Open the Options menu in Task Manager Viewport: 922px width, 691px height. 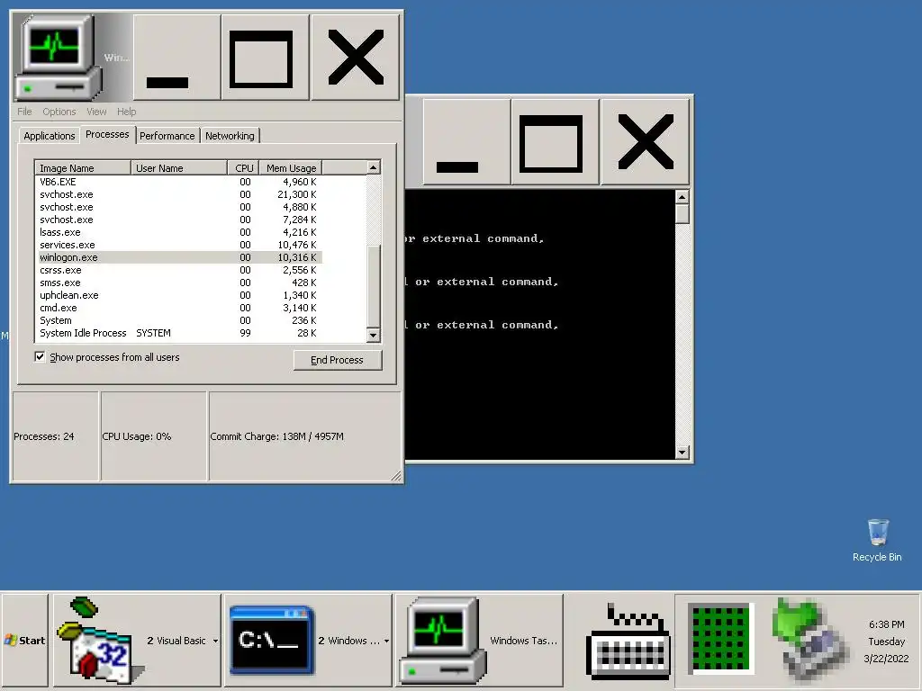pyautogui.click(x=59, y=112)
